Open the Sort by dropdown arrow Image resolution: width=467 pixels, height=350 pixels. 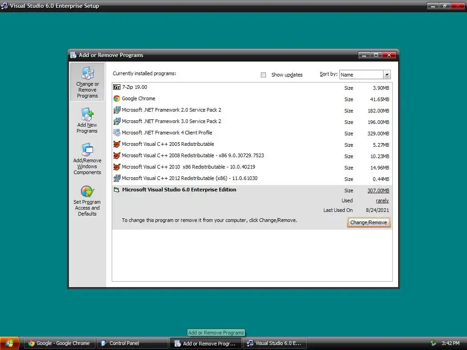point(387,75)
